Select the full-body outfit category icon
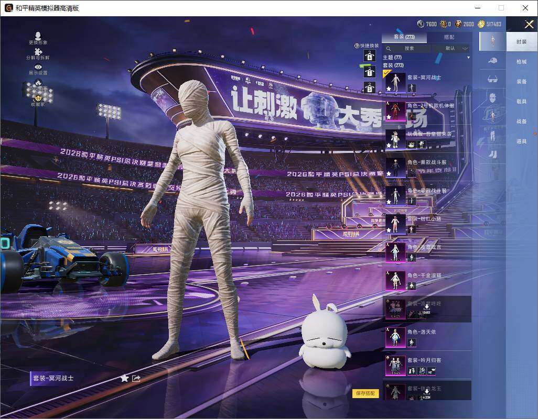The image size is (538, 419). 493,41
